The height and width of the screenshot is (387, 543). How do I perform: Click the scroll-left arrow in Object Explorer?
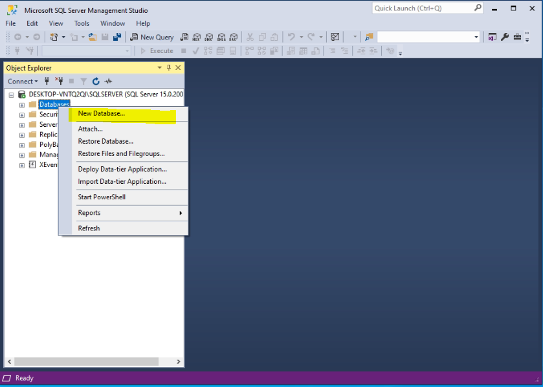[x=10, y=361]
